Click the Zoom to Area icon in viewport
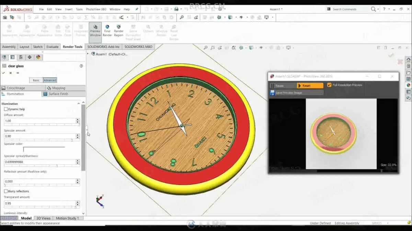 [213, 48]
